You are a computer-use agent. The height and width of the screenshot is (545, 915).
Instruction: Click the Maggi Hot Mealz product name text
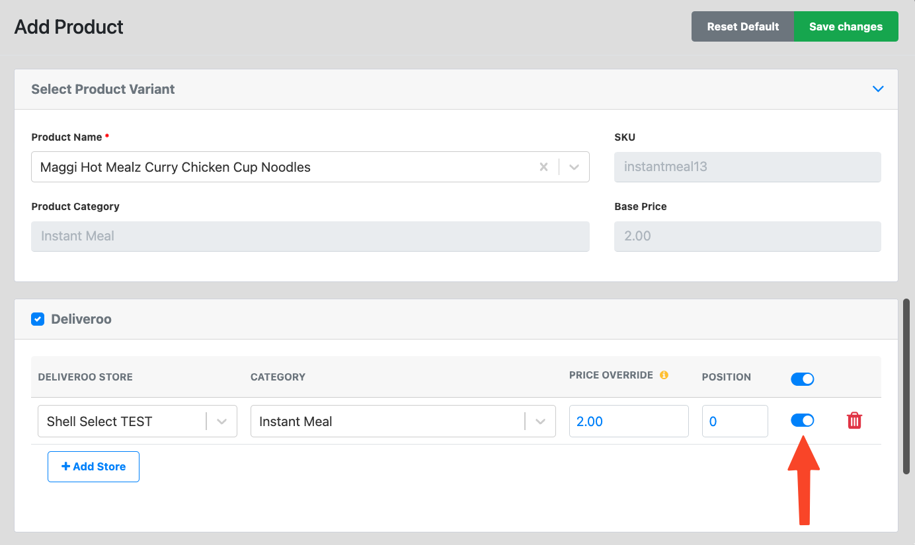(x=175, y=167)
